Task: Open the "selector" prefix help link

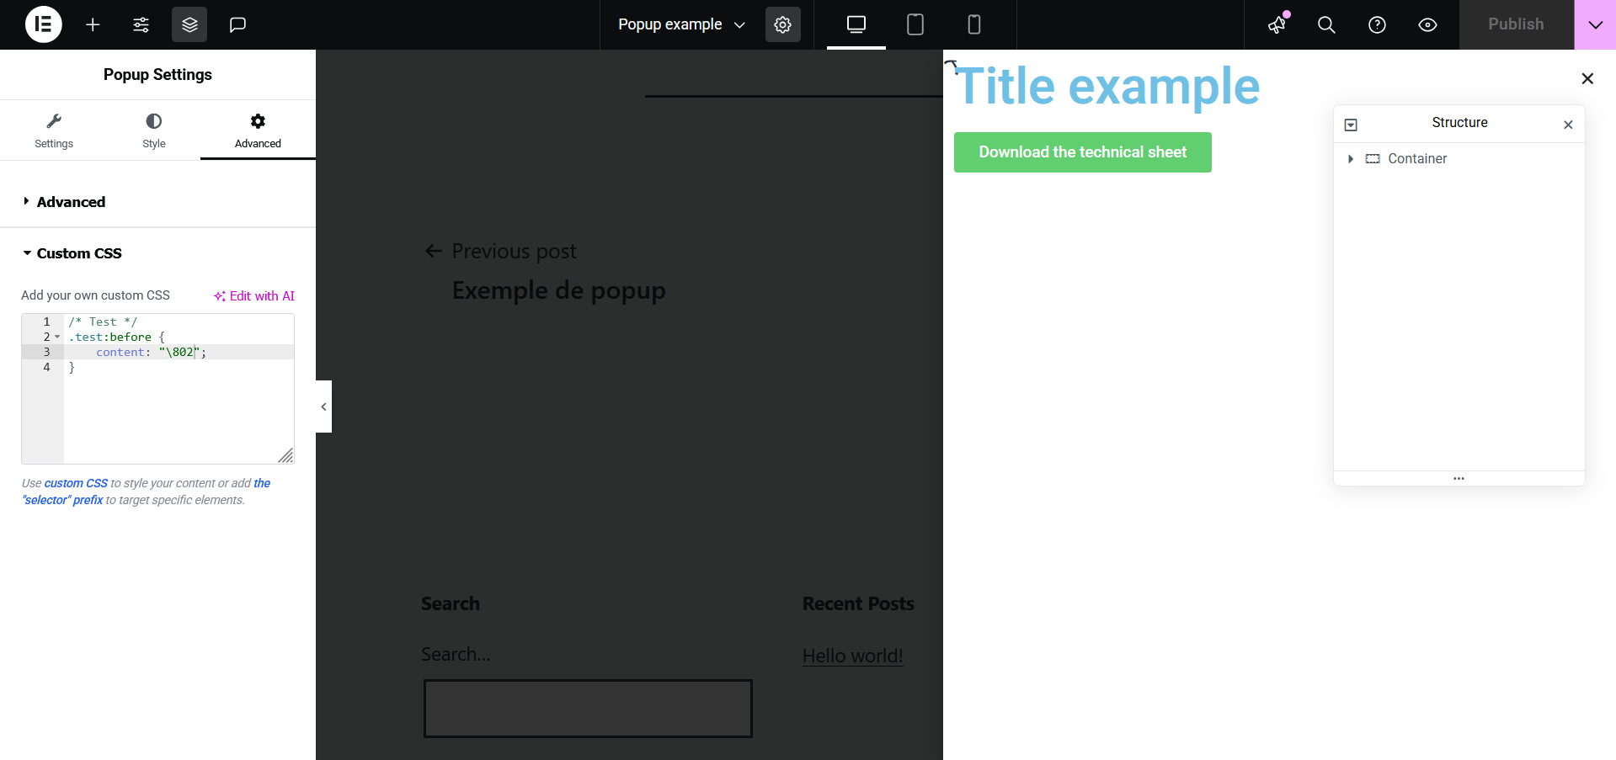Action: point(147,492)
